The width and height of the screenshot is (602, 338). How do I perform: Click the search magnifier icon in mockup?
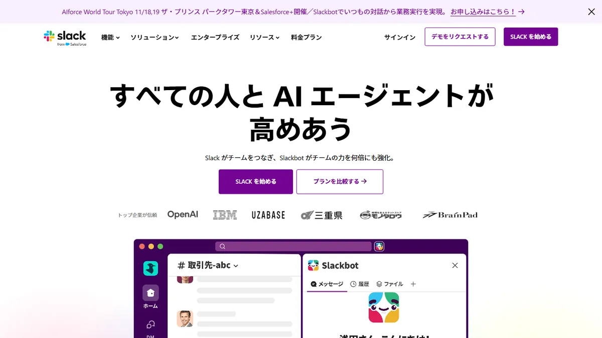tap(222, 246)
